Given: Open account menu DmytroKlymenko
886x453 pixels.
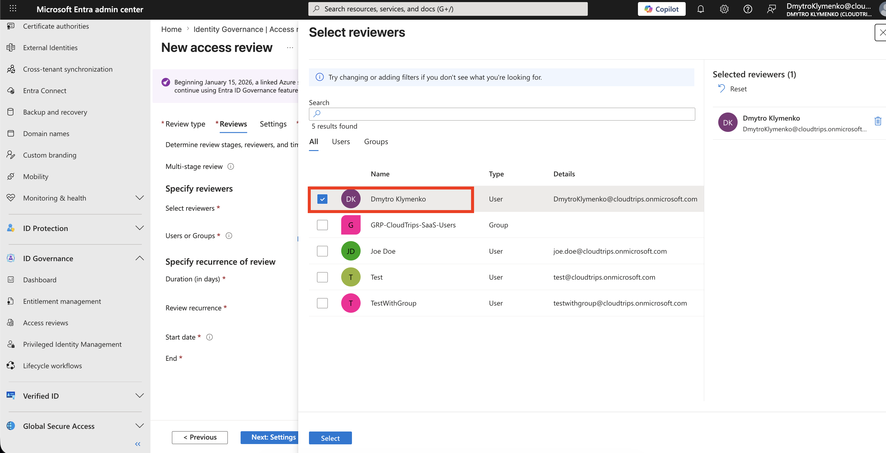Looking at the screenshot, I should (829, 10).
